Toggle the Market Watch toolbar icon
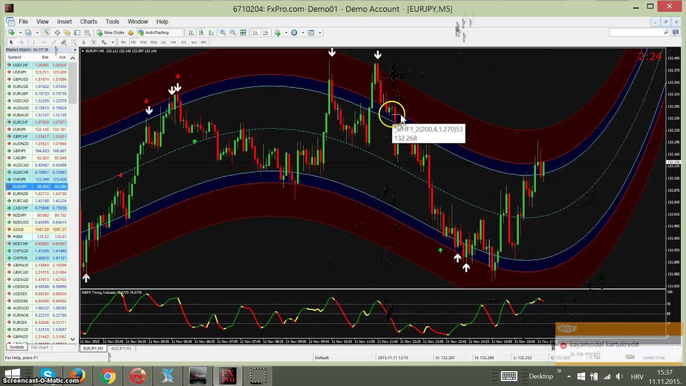 [47, 33]
